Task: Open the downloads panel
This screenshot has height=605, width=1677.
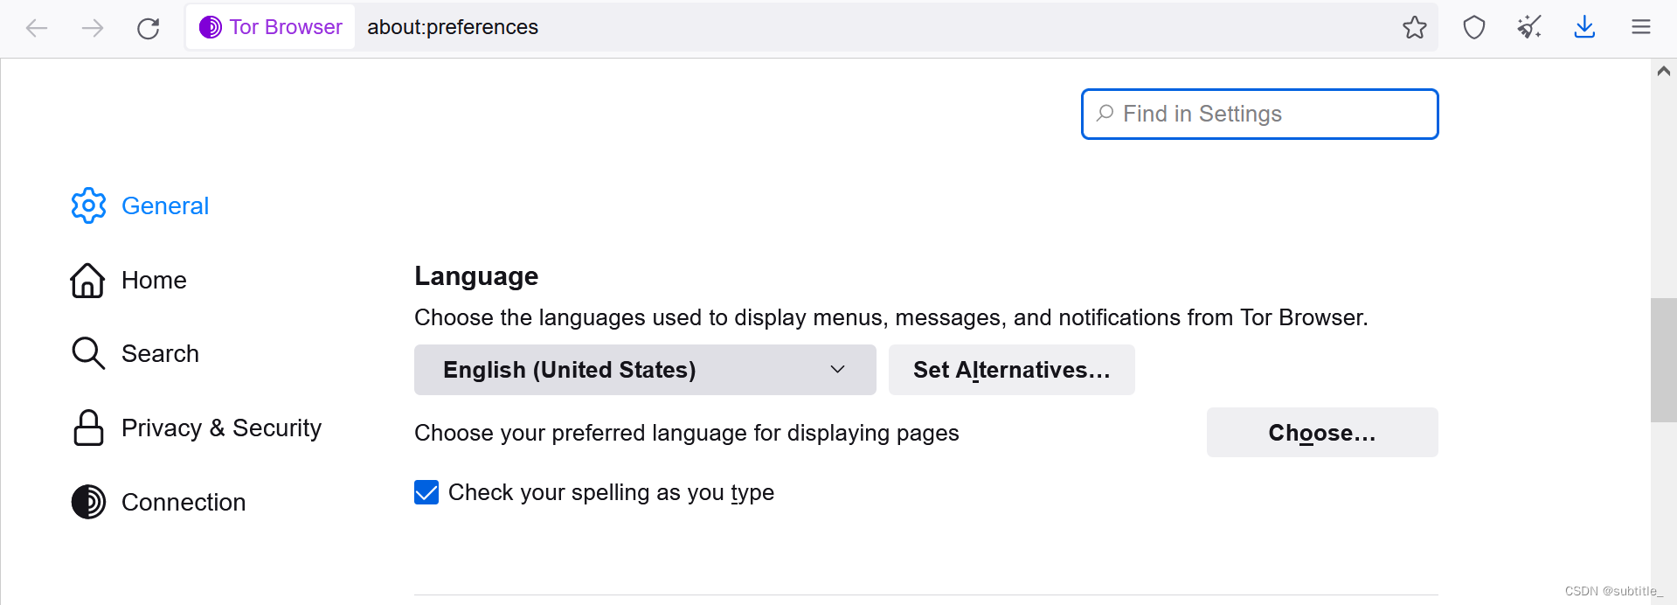Action: [x=1583, y=27]
